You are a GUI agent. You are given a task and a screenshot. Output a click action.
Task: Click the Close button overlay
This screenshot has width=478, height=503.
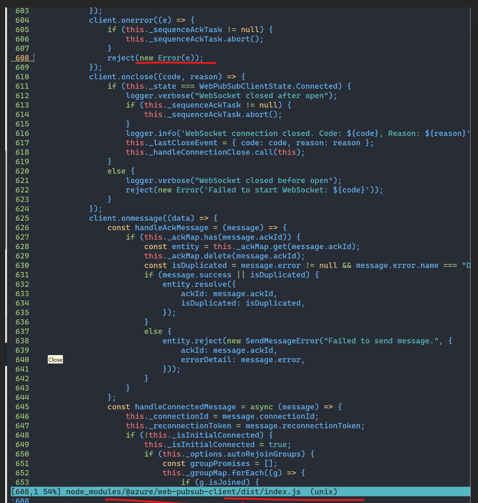pyautogui.click(x=55, y=359)
